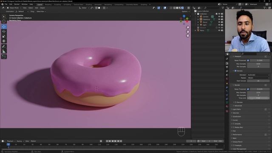Click the Viewport Noise Threshold value field
272x153 pixels.
click(260, 60)
